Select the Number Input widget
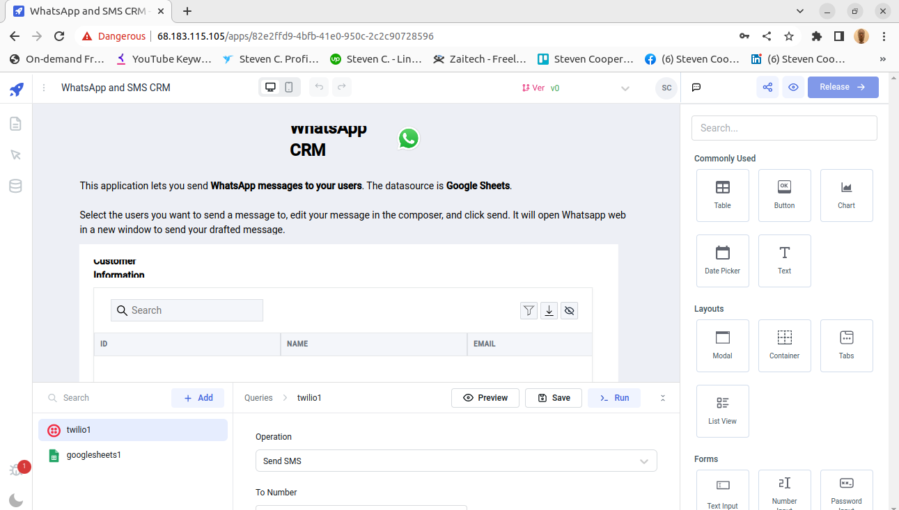 pos(785,490)
